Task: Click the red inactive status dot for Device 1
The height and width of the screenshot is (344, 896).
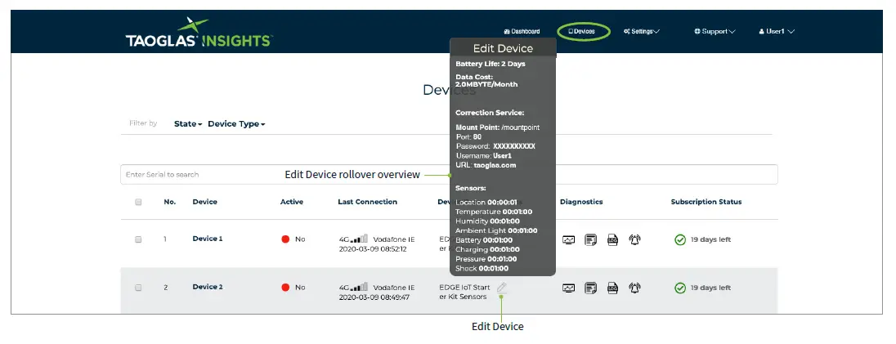Action: coord(285,239)
